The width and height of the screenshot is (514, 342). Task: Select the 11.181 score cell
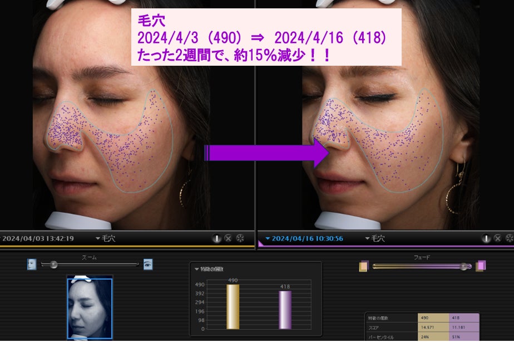pyautogui.click(x=464, y=327)
